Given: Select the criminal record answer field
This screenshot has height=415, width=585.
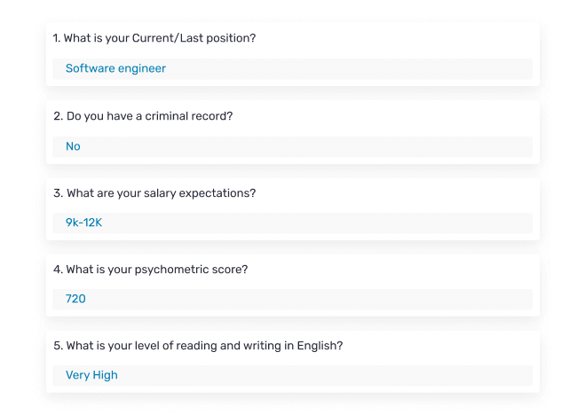Looking at the screenshot, I should point(293,146).
